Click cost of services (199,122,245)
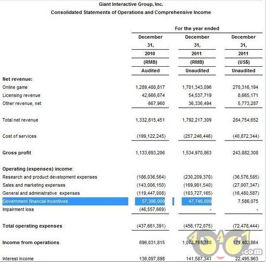Screen dimensions: 266x262 coord(151,136)
